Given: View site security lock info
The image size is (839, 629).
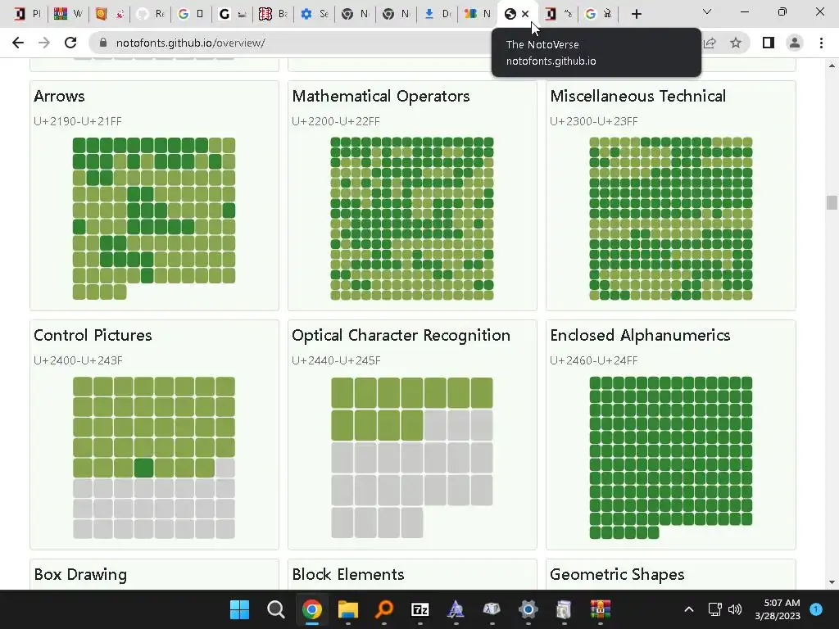Looking at the screenshot, I should [x=103, y=43].
